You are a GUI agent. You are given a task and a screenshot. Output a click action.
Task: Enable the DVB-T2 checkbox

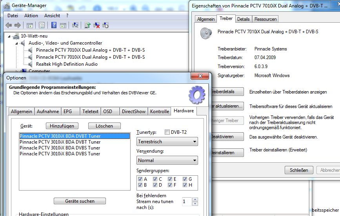pyautogui.click(x=167, y=132)
